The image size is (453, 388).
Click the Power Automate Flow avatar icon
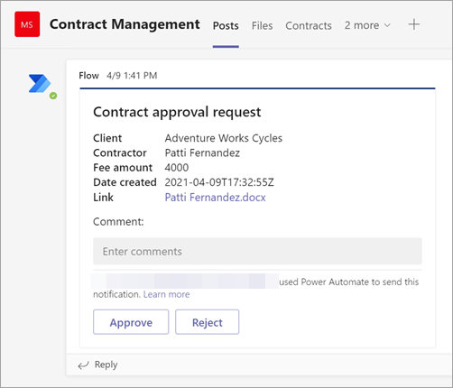(x=40, y=84)
